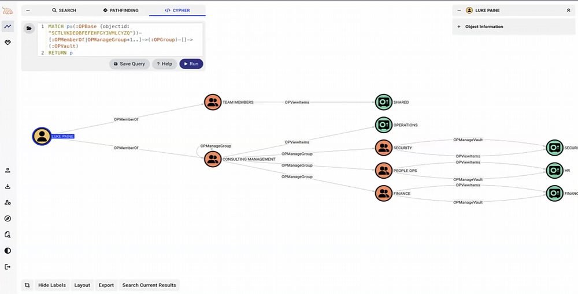Toggle dark mode contrast icon
This screenshot has width=578, height=294.
pos(8,251)
